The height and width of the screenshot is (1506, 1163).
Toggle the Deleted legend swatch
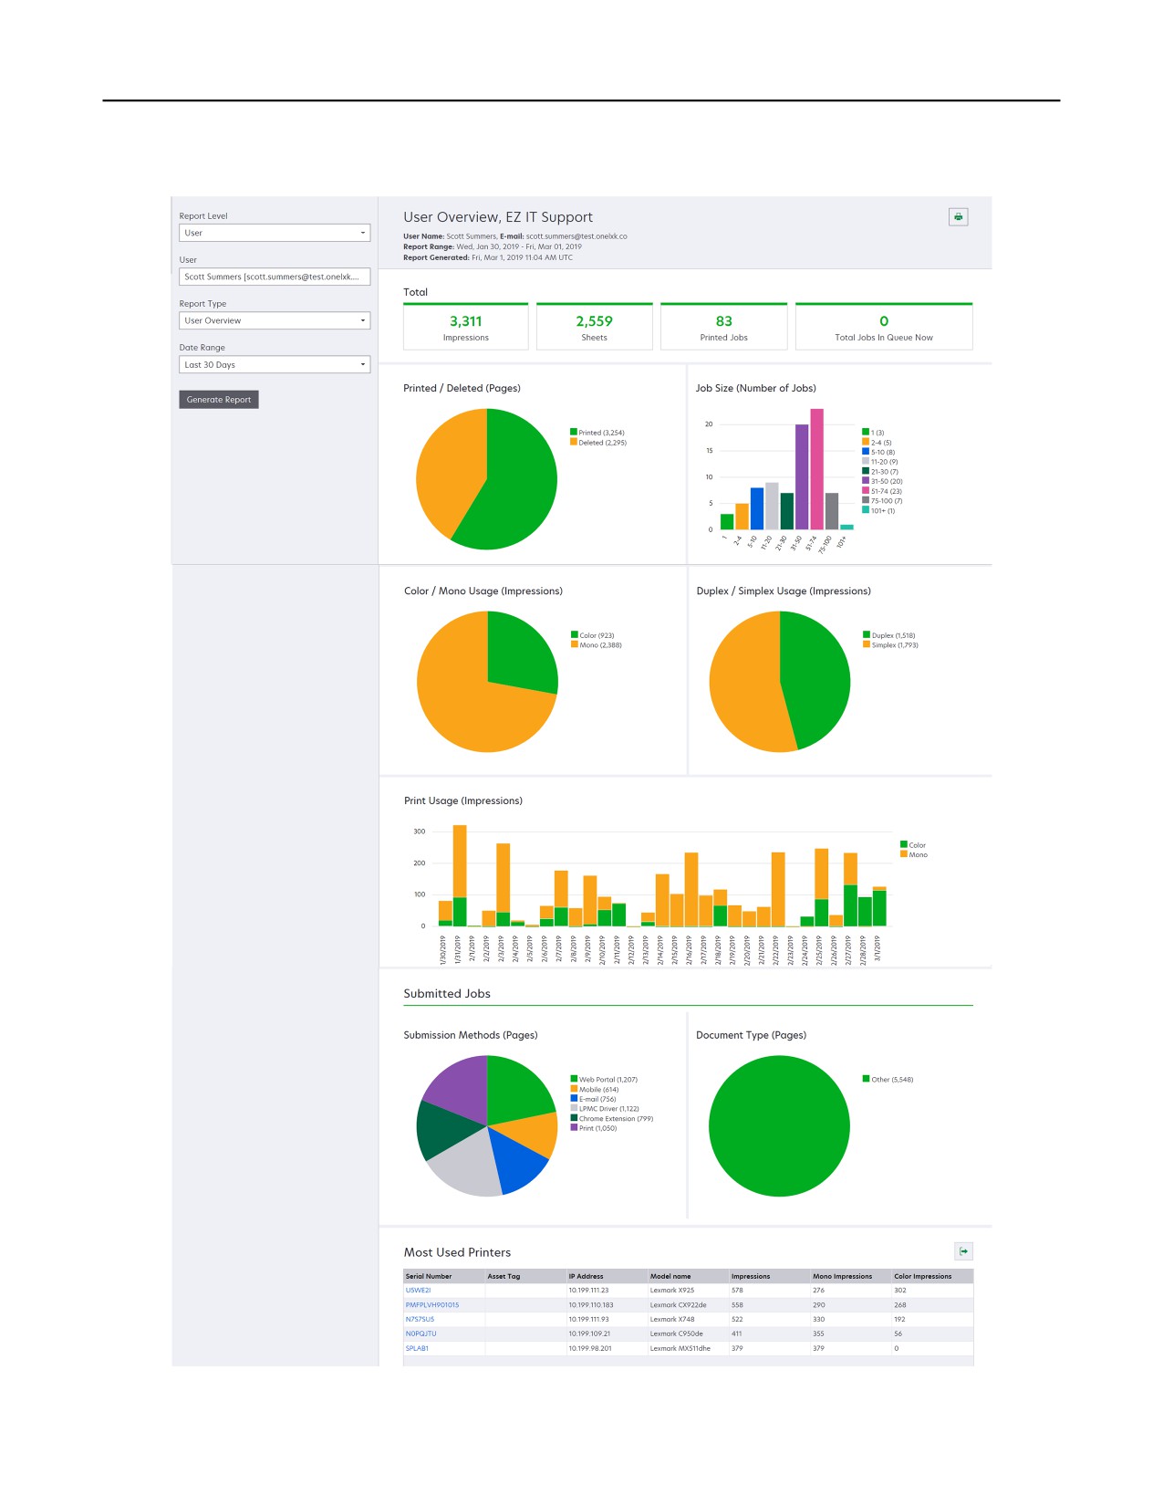click(x=574, y=442)
